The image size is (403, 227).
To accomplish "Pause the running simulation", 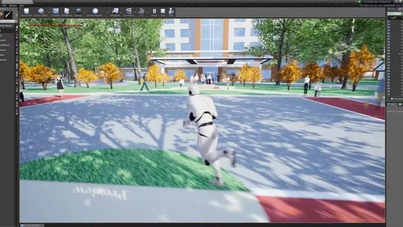I will coord(154,12).
